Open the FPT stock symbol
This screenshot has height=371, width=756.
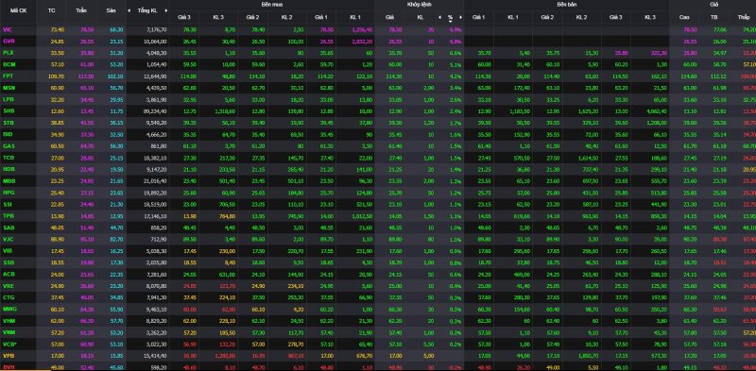coord(8,76)
